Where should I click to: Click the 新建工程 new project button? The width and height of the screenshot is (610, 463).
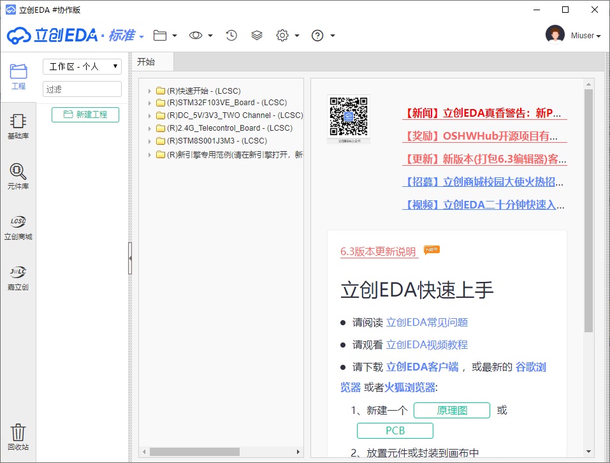tap(85, 115)
